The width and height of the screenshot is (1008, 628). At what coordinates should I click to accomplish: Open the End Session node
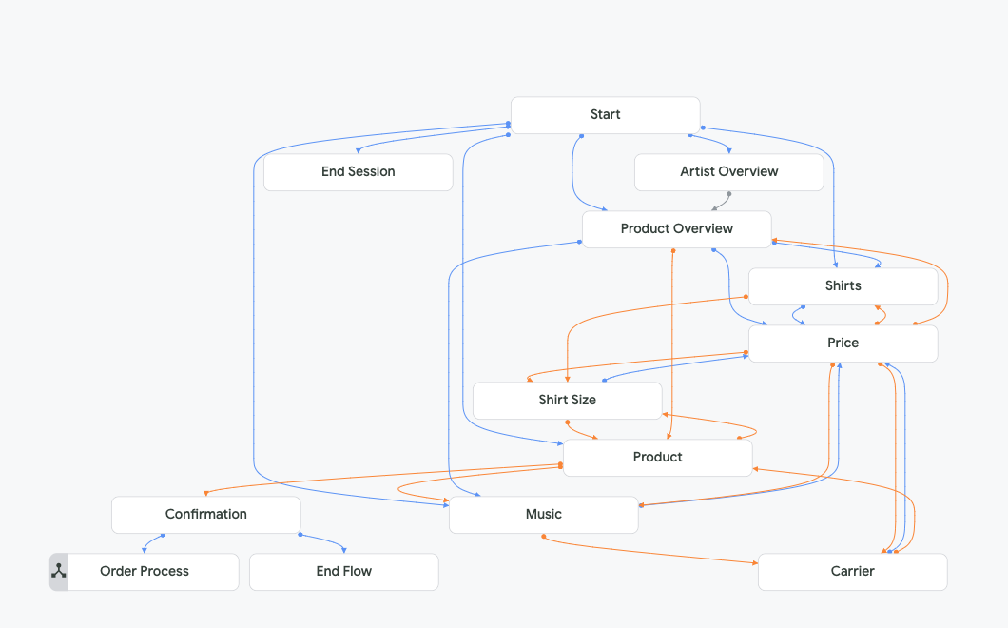pyautogui.click(x=358, y=172)
